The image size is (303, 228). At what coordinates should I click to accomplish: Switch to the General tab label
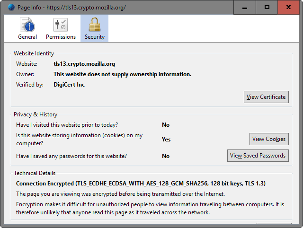pos(27,37)
